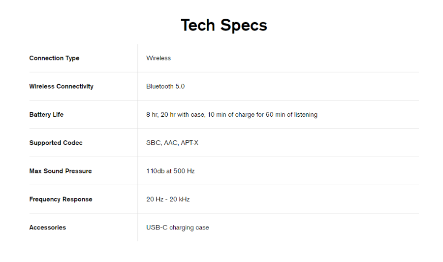Click the 8 hr battery life description
The image size is (443, 262).
pos(232,114)
